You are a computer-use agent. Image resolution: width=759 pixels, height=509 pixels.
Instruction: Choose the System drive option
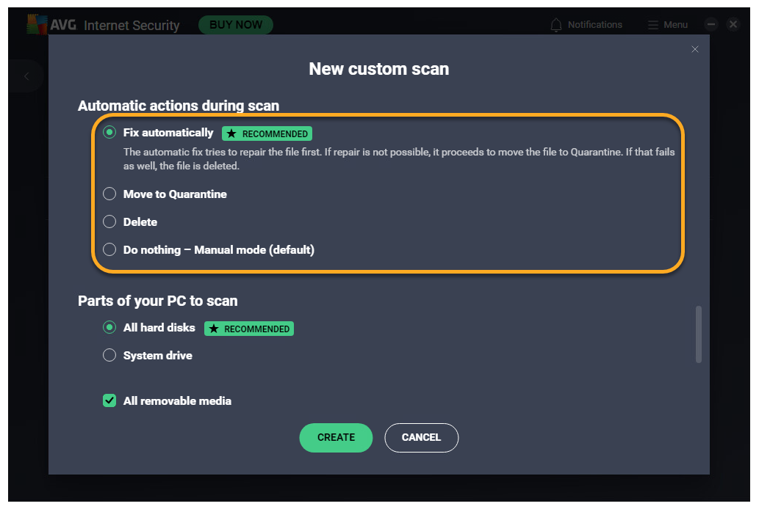[109, 356]
